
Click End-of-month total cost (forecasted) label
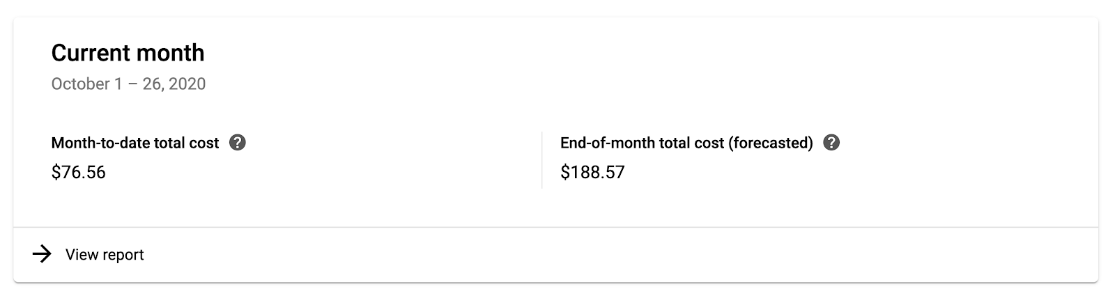coord(686,143)
